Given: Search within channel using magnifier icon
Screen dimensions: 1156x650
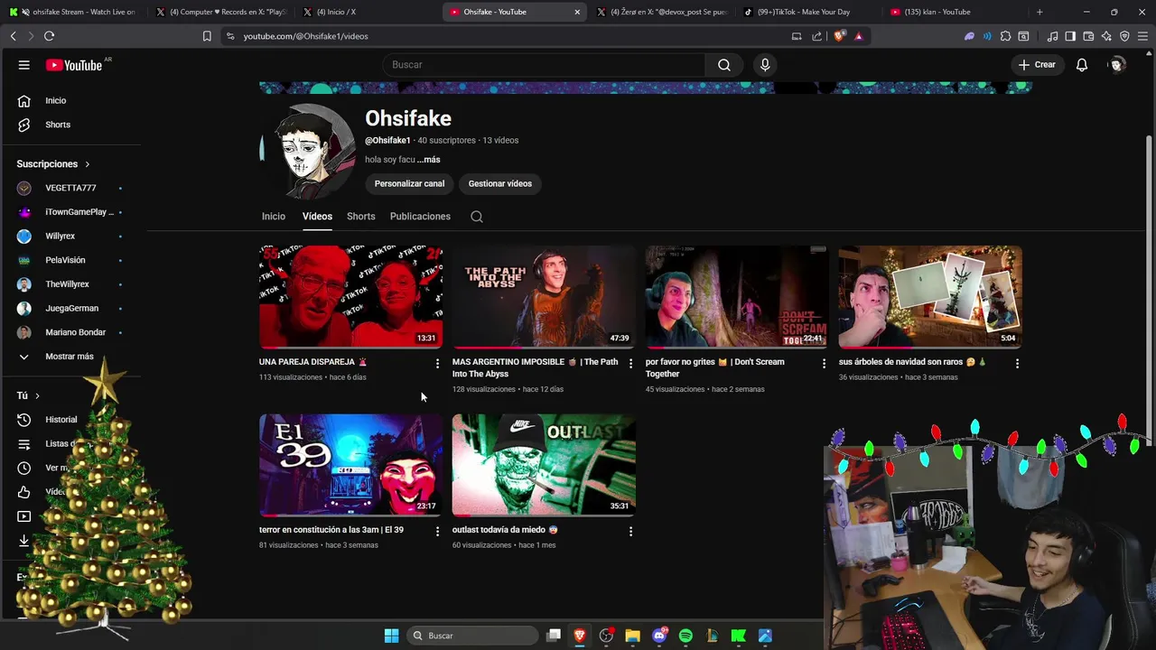Looking at the screenshot, I should point(477,217).
